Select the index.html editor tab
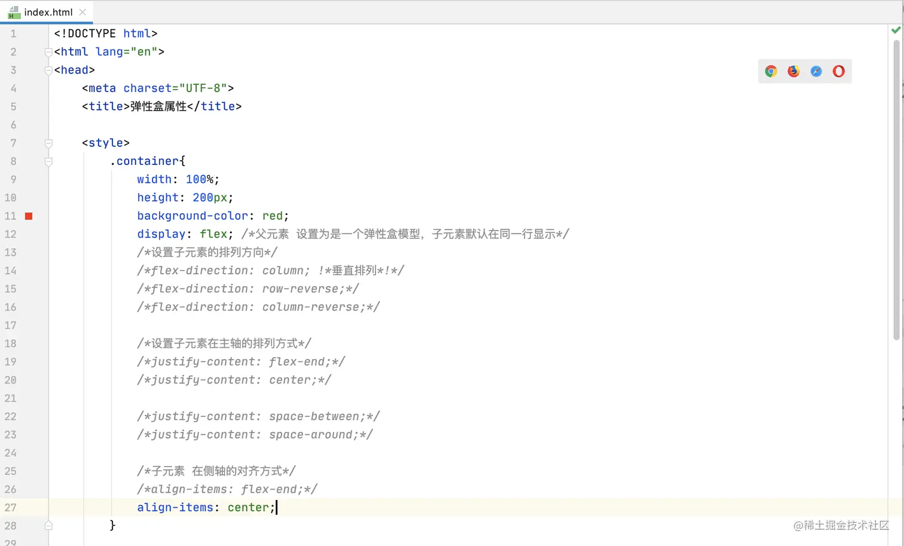Screen dimensions: 904x546 click(48, 12)
